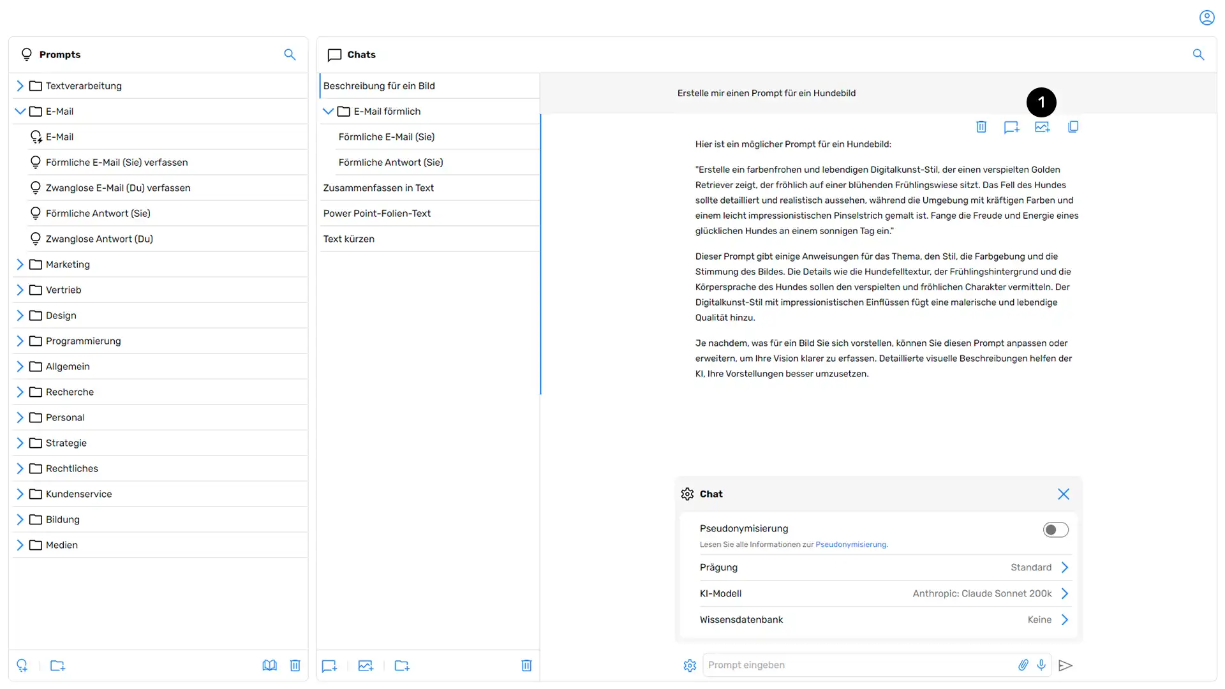Viewport: 1225px width, 689px height.
Task: Click the import chat icon in toolbar
Action: (x=365, y=665)
